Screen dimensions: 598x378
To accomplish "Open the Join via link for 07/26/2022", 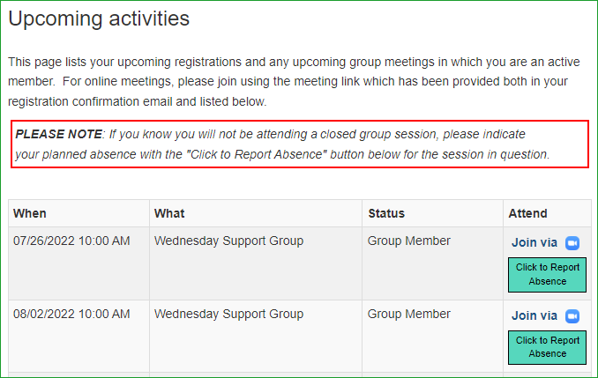I will pos(534,242).
